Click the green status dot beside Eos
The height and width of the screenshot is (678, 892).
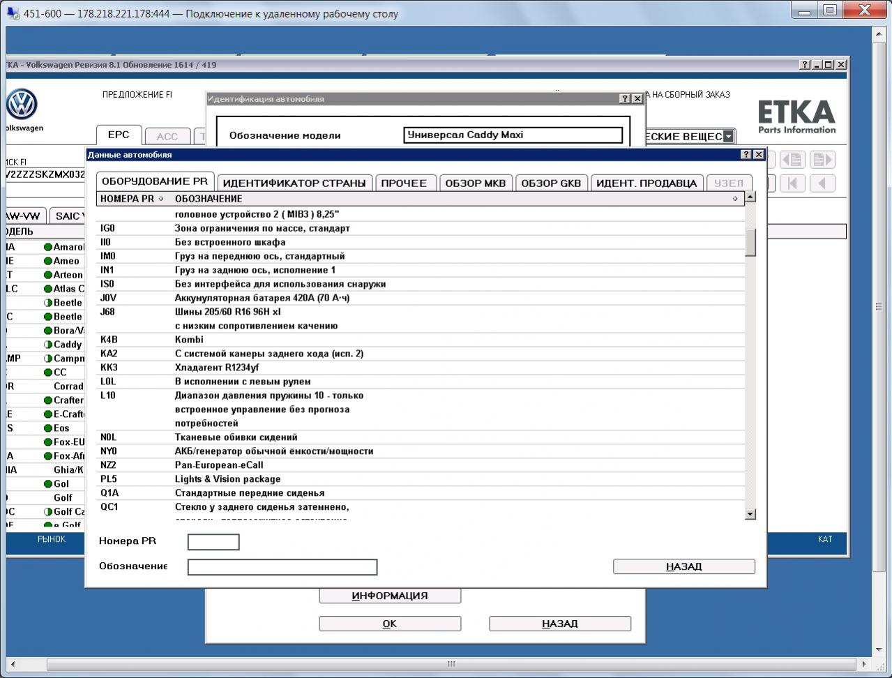coord(48,428)
